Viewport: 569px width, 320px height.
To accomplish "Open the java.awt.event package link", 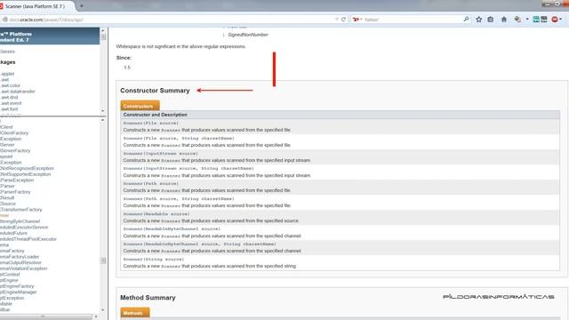I will pyautogui.click(x=11, y=103).
